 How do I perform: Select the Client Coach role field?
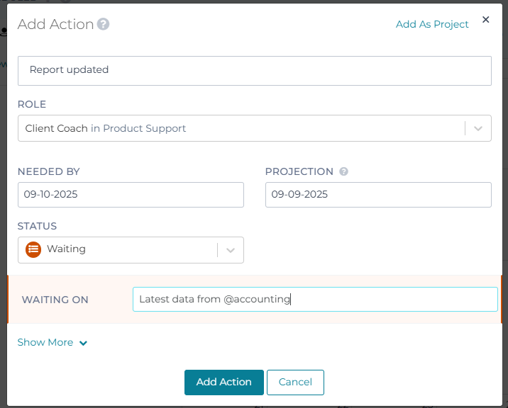pos(241,128)
